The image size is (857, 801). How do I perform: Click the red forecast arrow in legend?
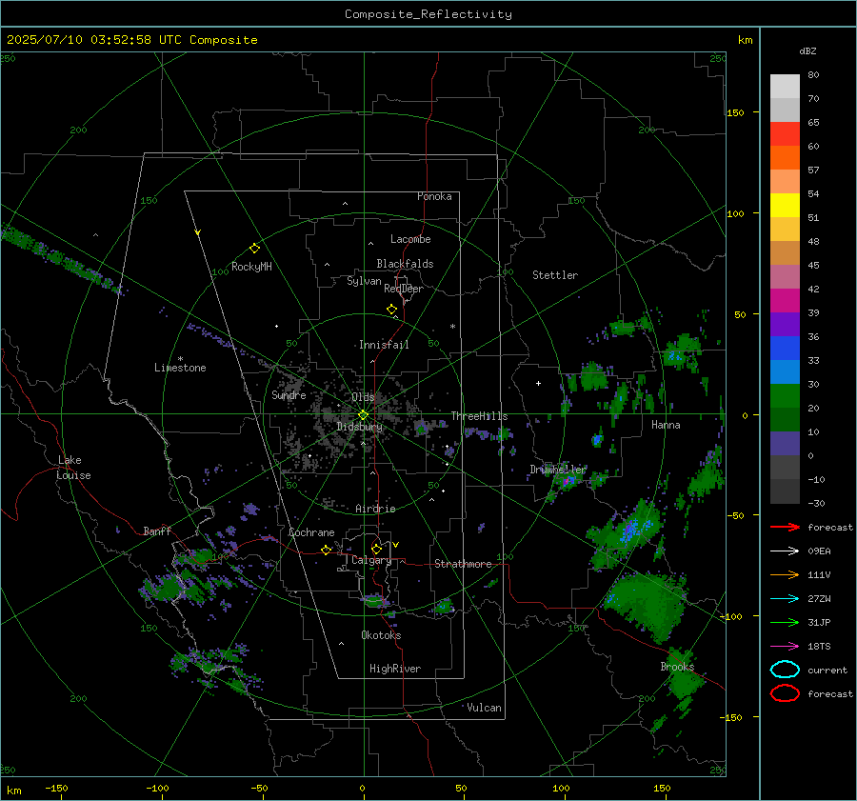(x=785, y=527)
